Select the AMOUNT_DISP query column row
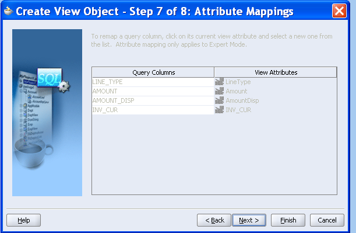This screenshot has width=356, height=233. 153,100
